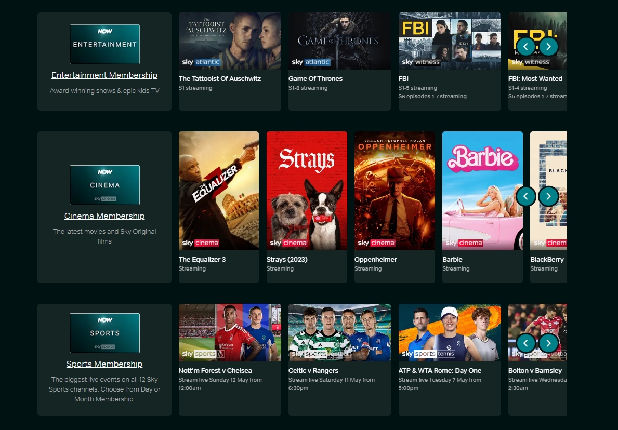Click 'Strays (2023)' title text
The height and width of the screenshot is (430, 618).
click(287, 260)
